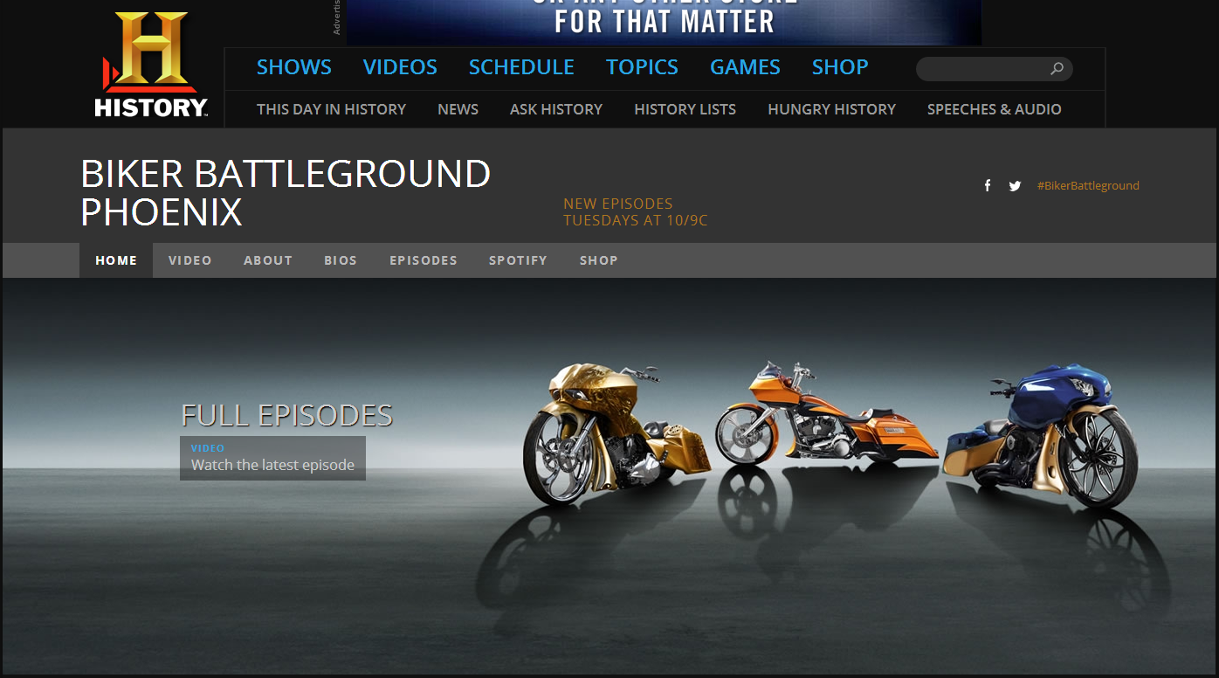Open the SCHEDULE menu item
The width and height of the screenshot is (1219, 678).
[521, 67]
